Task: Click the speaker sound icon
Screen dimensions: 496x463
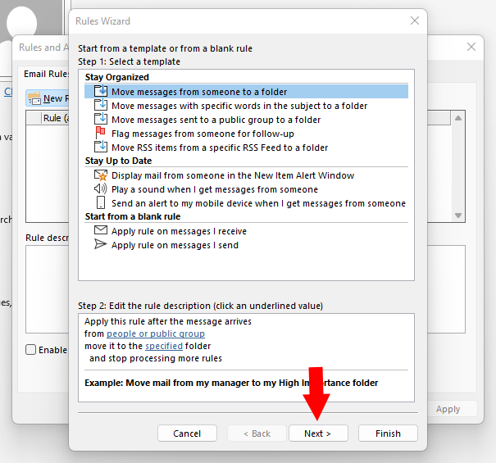Action: coord(101,189)
